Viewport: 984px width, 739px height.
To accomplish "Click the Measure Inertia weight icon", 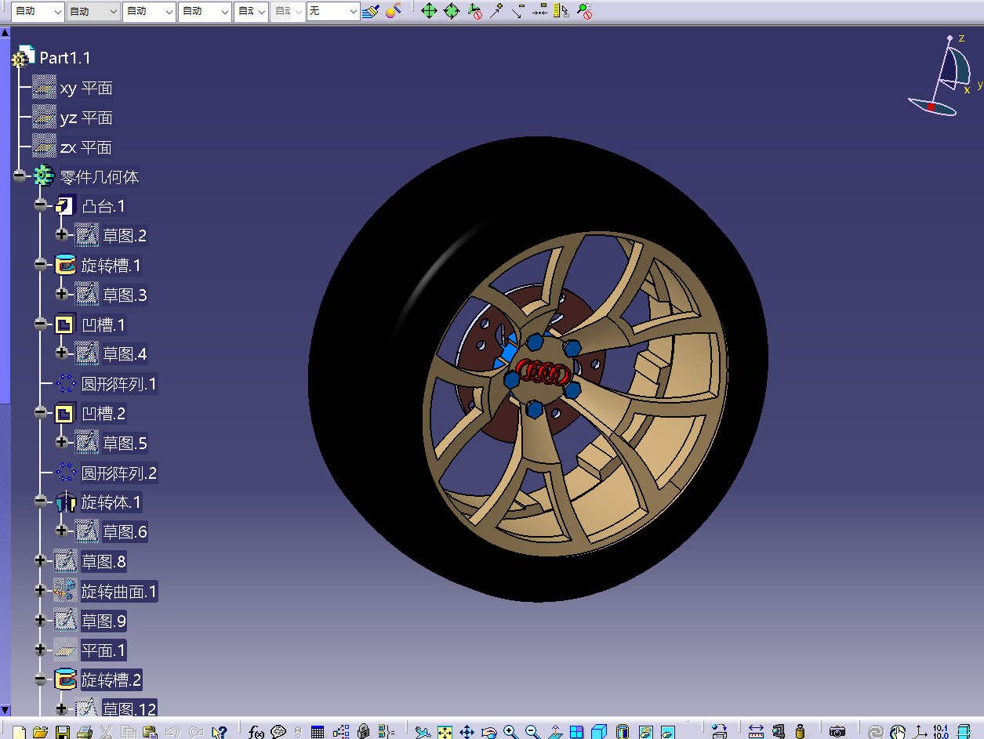I will pyautogui.click(x=801, y=732).
